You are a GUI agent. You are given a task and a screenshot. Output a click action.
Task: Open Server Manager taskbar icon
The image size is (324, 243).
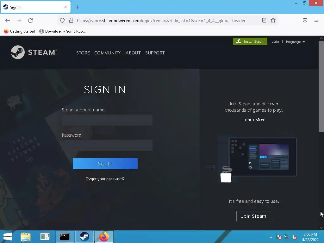[45, 237]
